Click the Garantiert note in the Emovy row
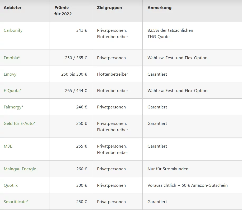The height and width of the screenshot is (210, 242). 157,74
